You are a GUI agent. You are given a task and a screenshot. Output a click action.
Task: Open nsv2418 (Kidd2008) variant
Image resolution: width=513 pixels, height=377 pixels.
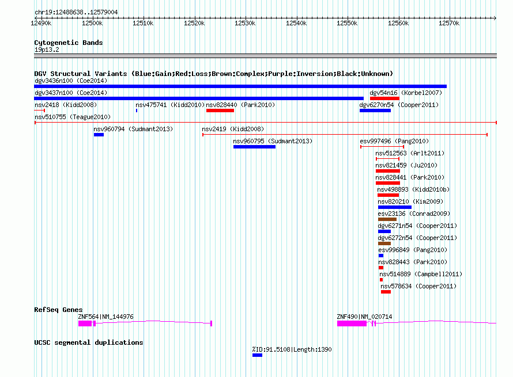click(x=66, y=105)
